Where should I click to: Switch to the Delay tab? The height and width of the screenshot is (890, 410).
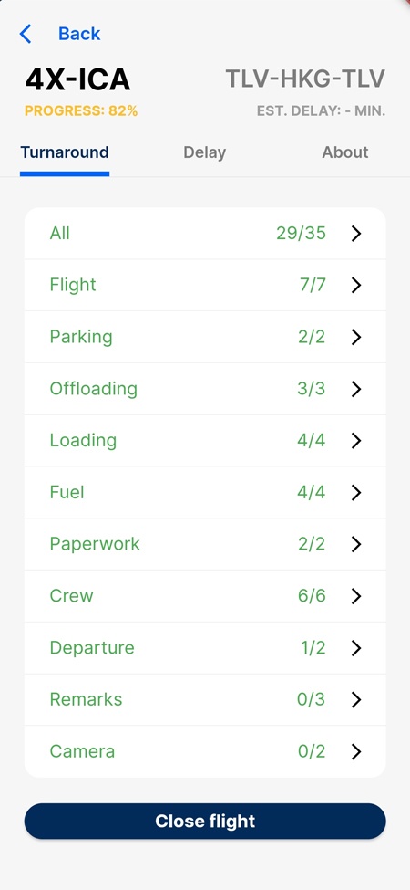click(204, 152)
